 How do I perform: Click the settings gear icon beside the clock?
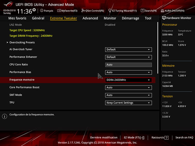coord(34,10)
